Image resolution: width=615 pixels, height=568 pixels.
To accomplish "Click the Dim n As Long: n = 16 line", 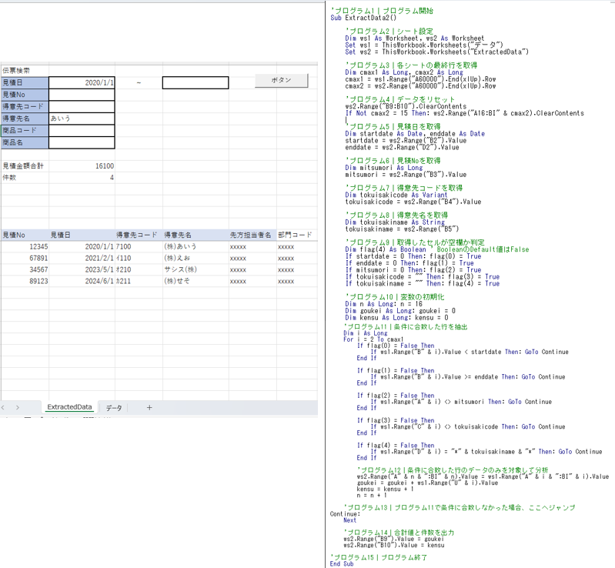I will click(x=384, y=304).
